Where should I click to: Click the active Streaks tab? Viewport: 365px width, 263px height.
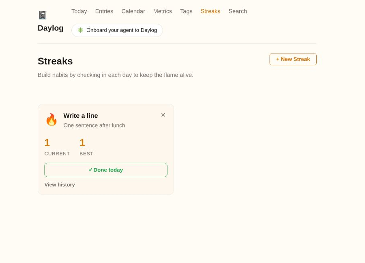coord(210,11)
